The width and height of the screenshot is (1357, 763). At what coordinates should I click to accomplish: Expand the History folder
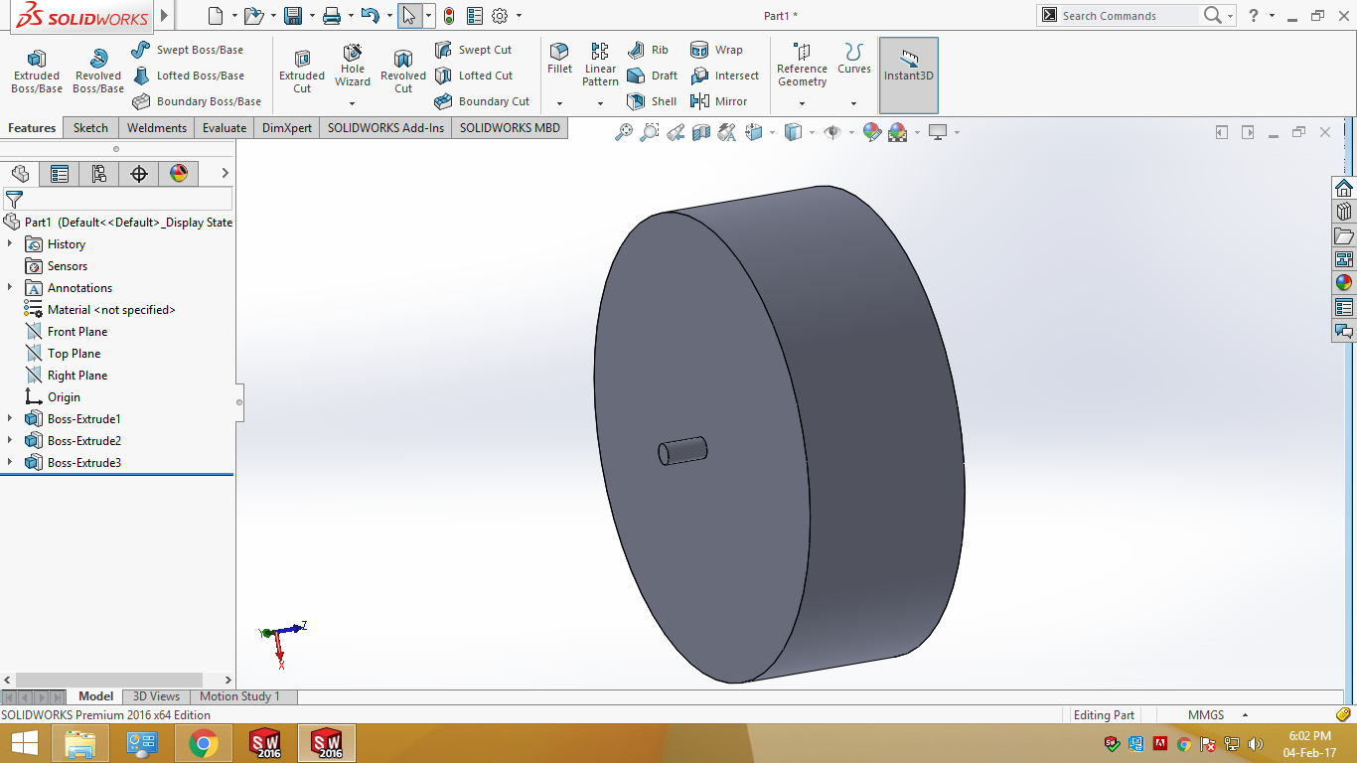[x=10, y=244]
